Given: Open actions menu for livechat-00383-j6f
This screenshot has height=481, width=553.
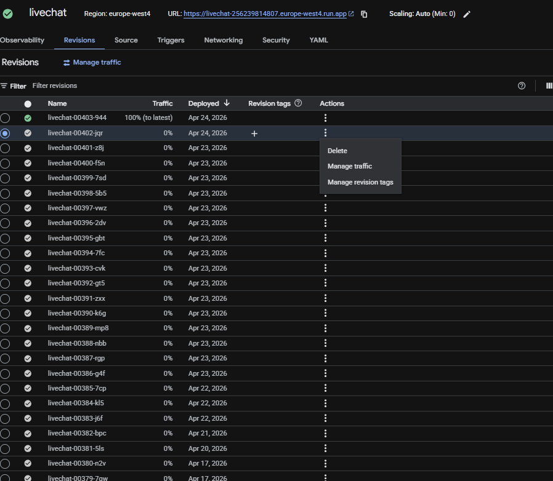Looking at the screenshot, I should 325,418.
